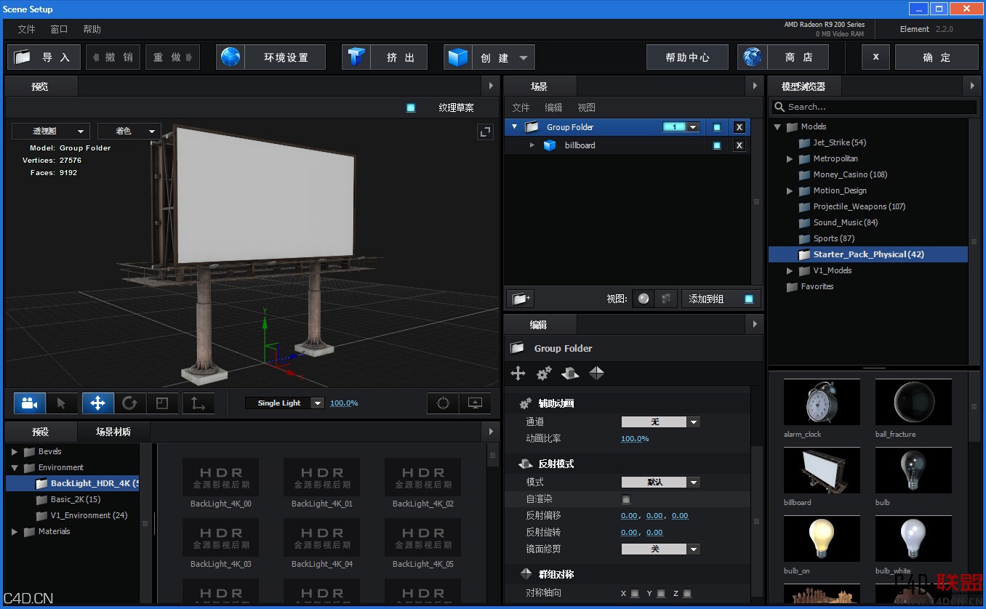986x609 pixels.
Task: Toggle the 自渲染 checkbox
Action: [625, 499]
